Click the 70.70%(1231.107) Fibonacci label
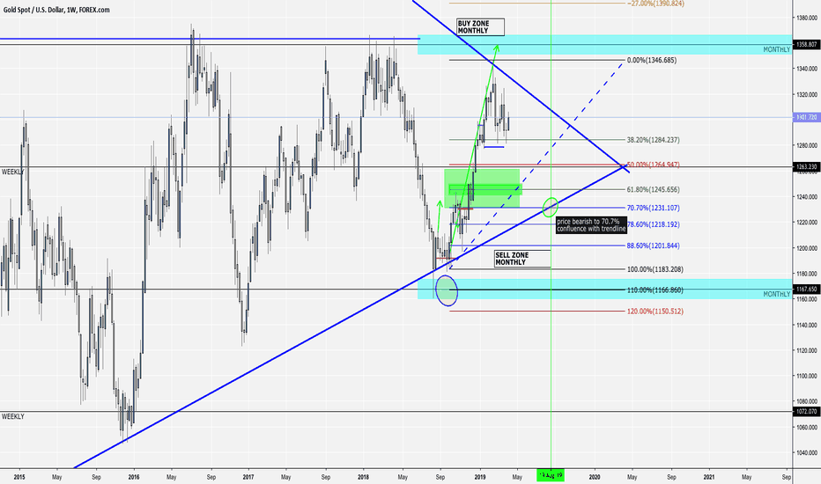 pyautogui.click(x=653, y=208)
